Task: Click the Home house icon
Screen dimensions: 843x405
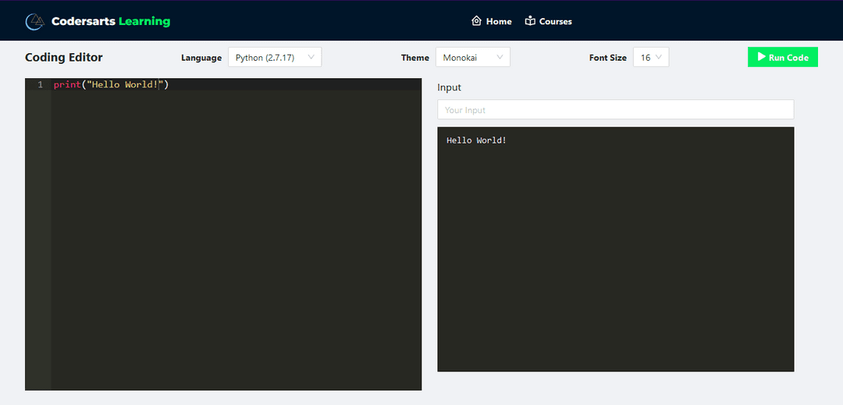Action: (477, 21)
